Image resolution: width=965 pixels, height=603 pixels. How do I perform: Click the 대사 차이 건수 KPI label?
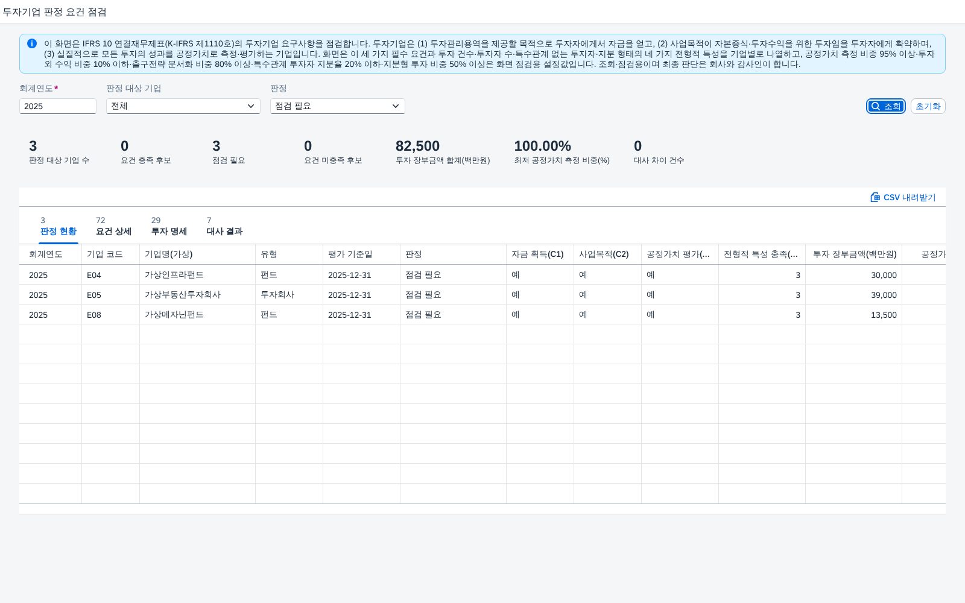pos(659,160)
